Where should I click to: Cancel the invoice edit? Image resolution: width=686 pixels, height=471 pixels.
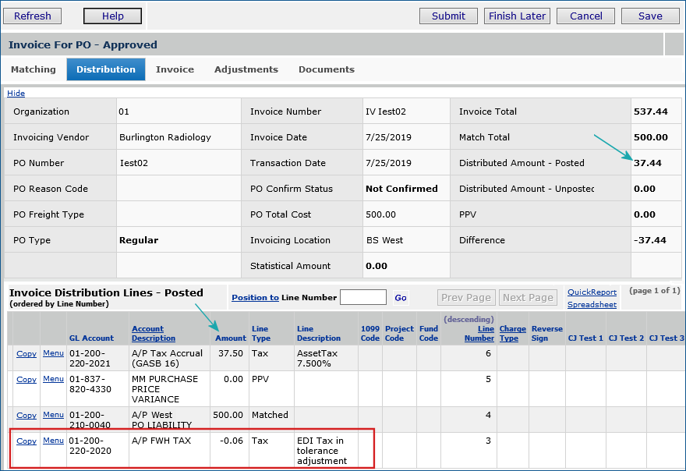[585, 16]
